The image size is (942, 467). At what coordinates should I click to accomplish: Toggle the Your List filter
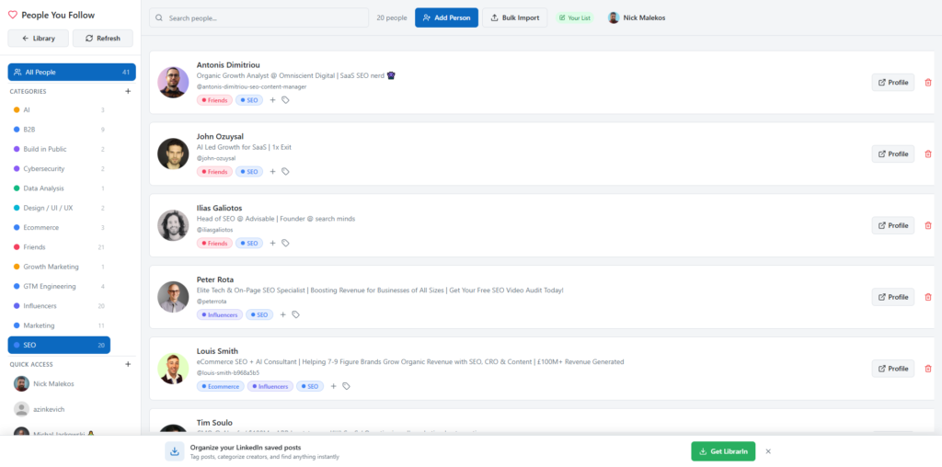click(x=574, y=18)
